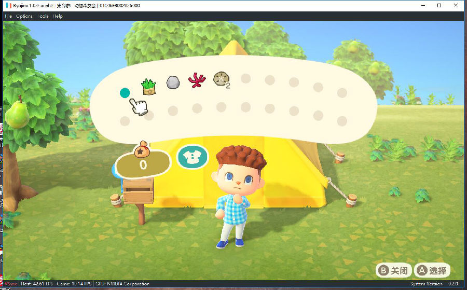Open the Options menu
Image resolution: width=467 pixels, height=290 pixels.
click(24, 16)
